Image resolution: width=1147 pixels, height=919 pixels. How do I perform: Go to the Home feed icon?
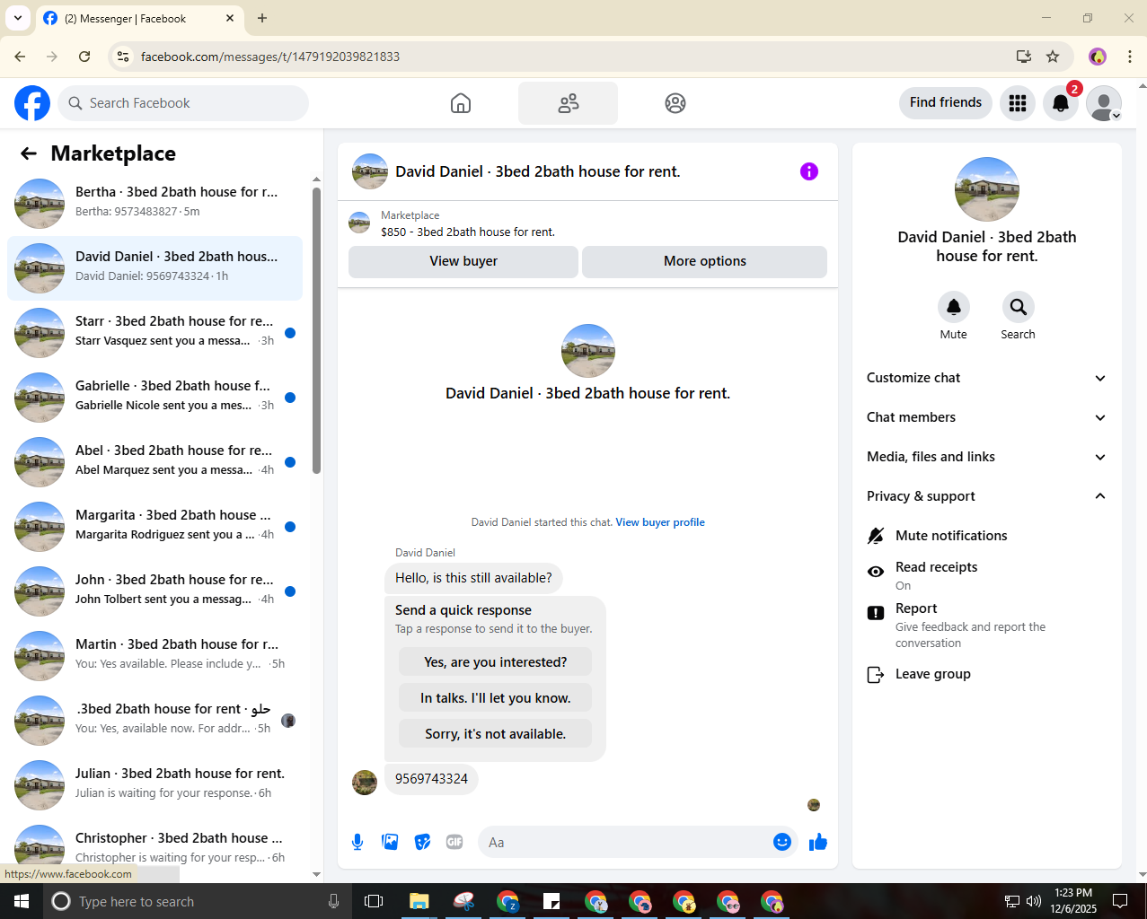click(x=461, y=103)
